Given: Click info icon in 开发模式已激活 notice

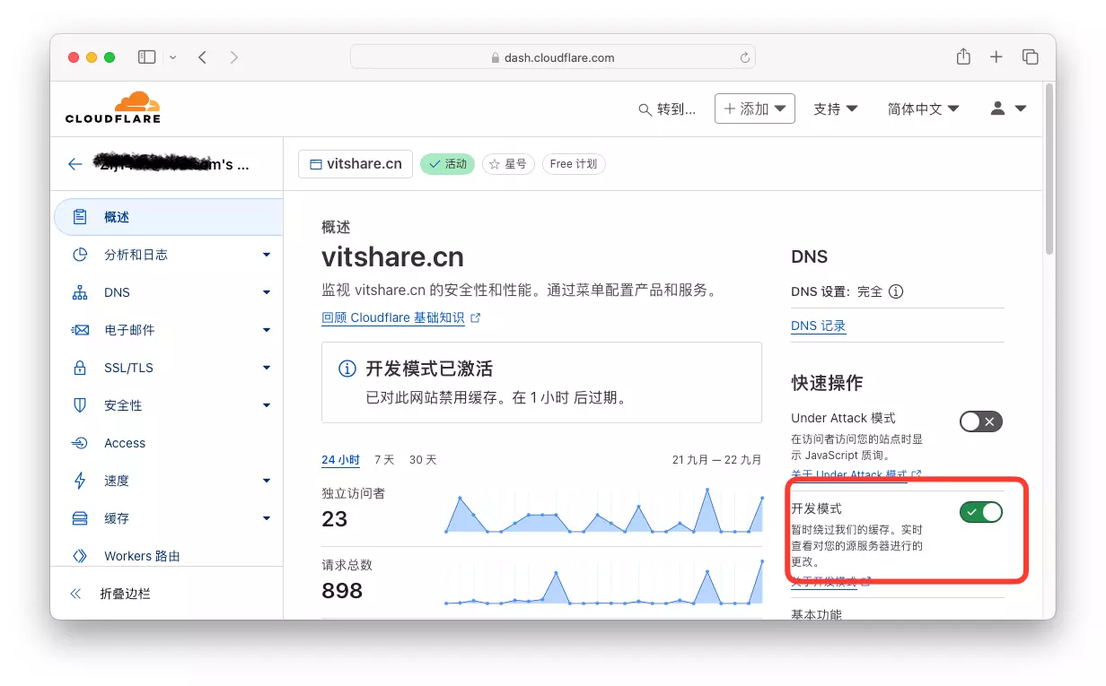Looking at the screenshot, I should [347, 369].
